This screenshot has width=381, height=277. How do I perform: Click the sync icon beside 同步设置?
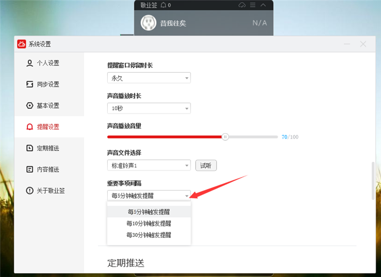tap(29, 84)
